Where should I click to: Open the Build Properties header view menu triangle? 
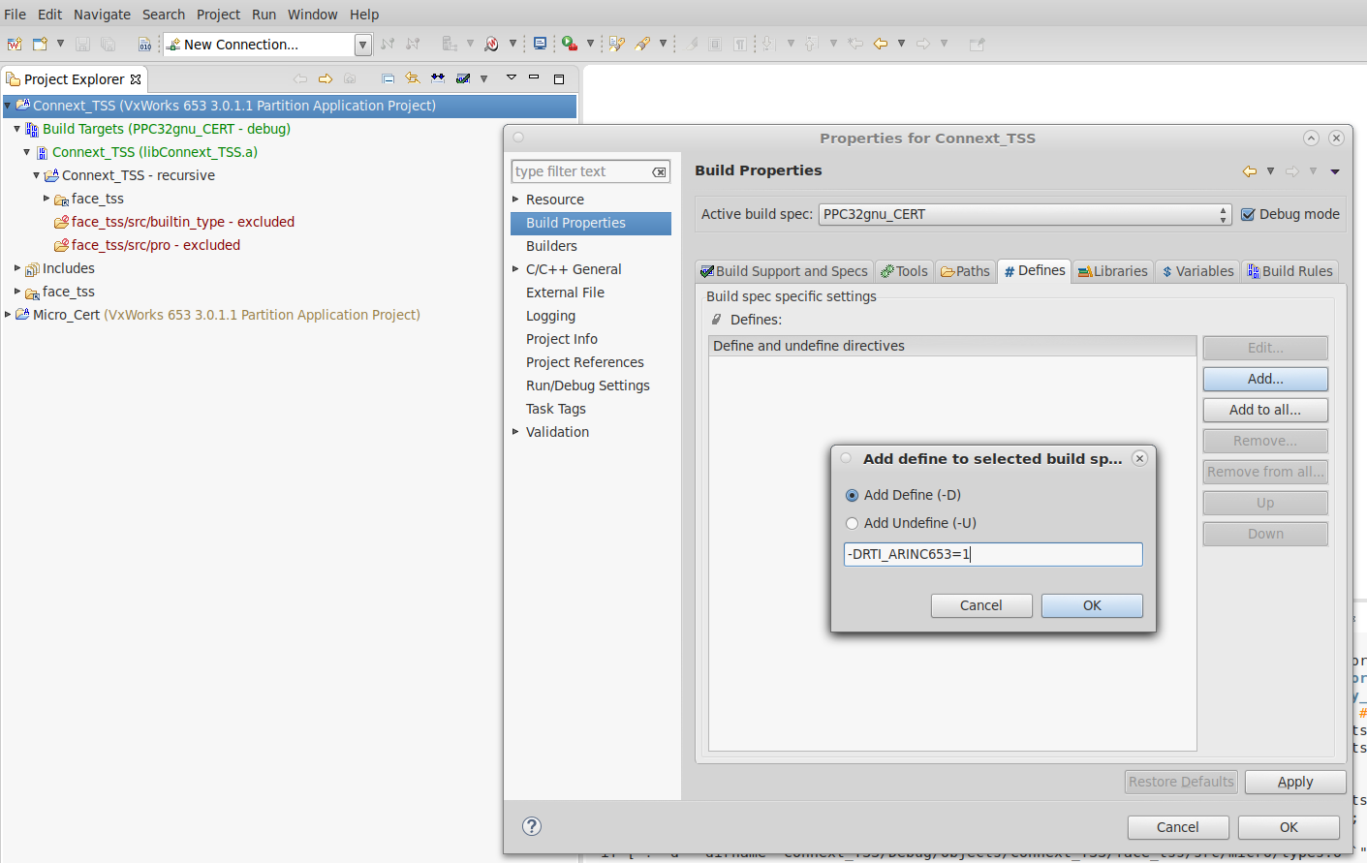click(x=1335, y=171)
